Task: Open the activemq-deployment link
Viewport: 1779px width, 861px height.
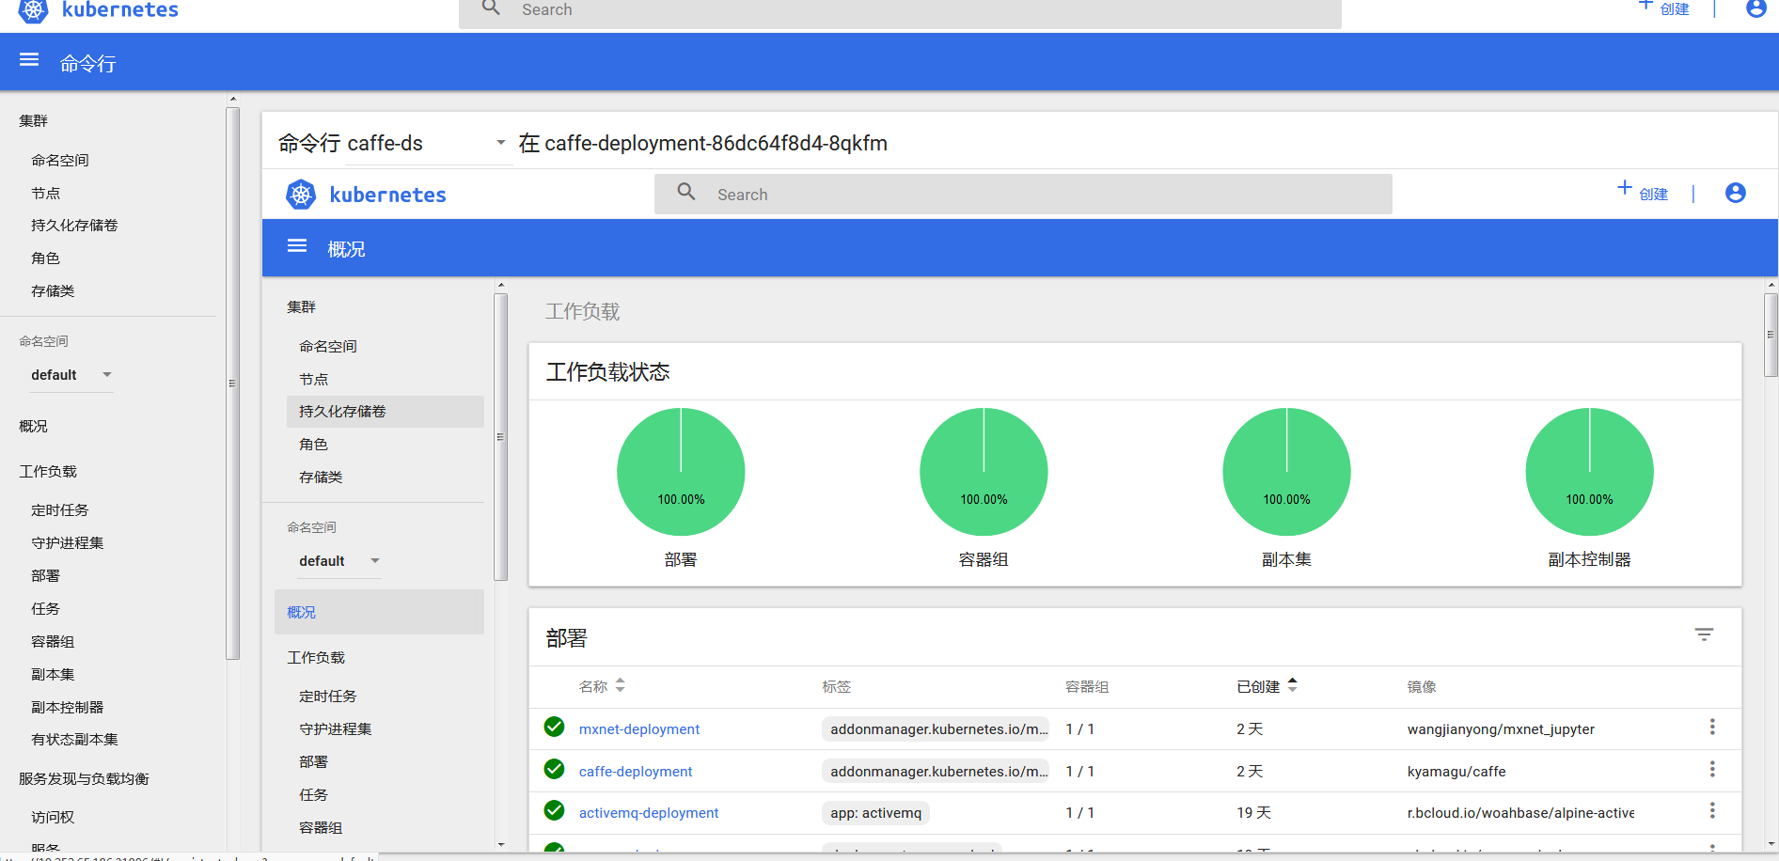Action: pos(649,813)
